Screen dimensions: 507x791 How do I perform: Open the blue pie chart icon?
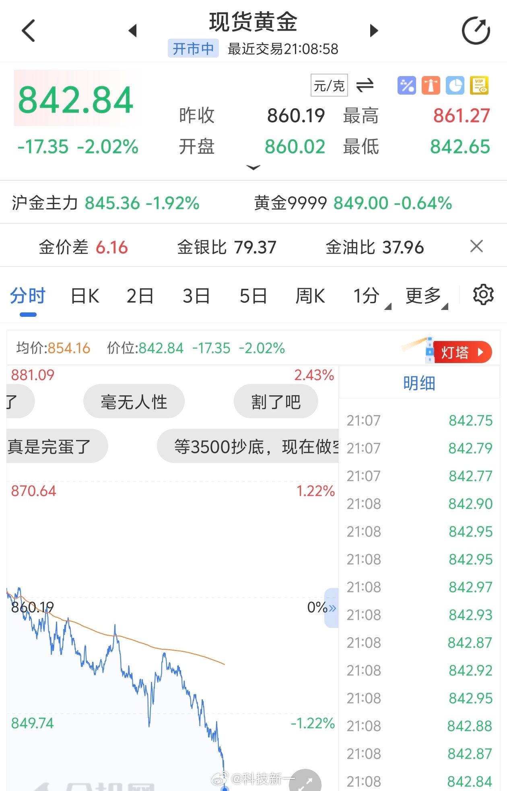pyautogui.click(x=455, y=85)
